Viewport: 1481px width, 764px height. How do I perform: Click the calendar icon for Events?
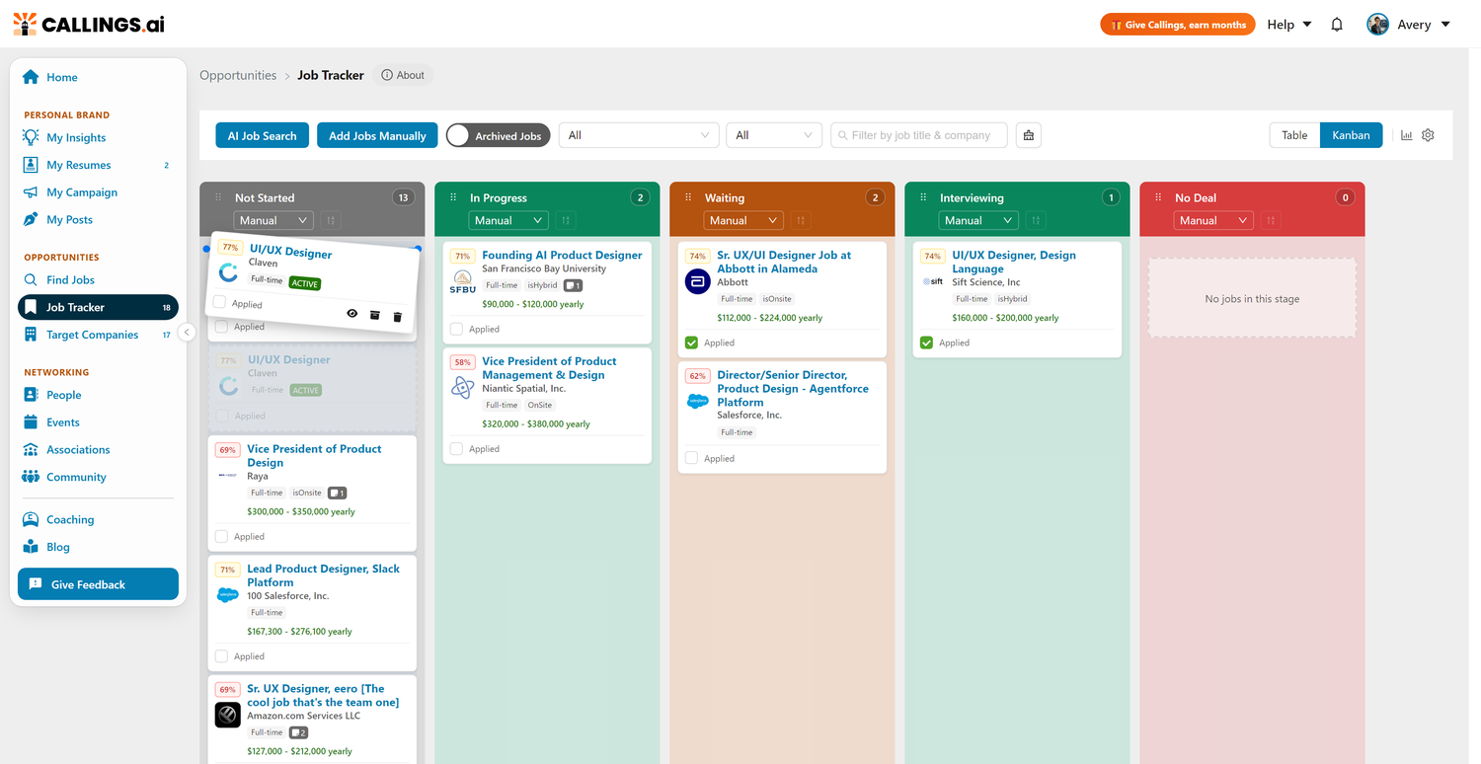pyautogui.click(x=31, y=422)
